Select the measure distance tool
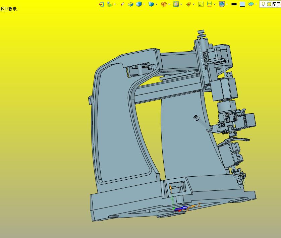This screenshot has height=238, width=281. (x=209, y=4)
